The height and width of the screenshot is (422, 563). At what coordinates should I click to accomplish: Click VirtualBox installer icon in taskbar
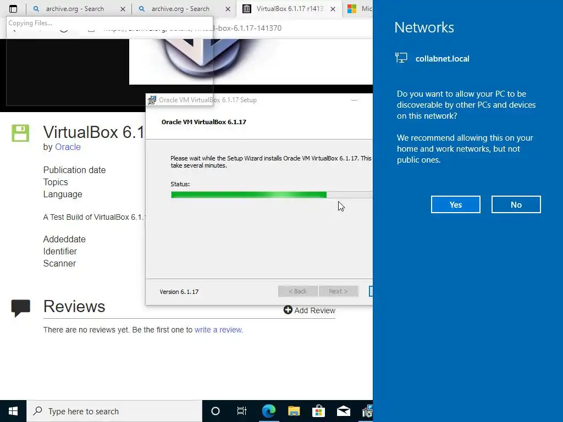(367, 411)
